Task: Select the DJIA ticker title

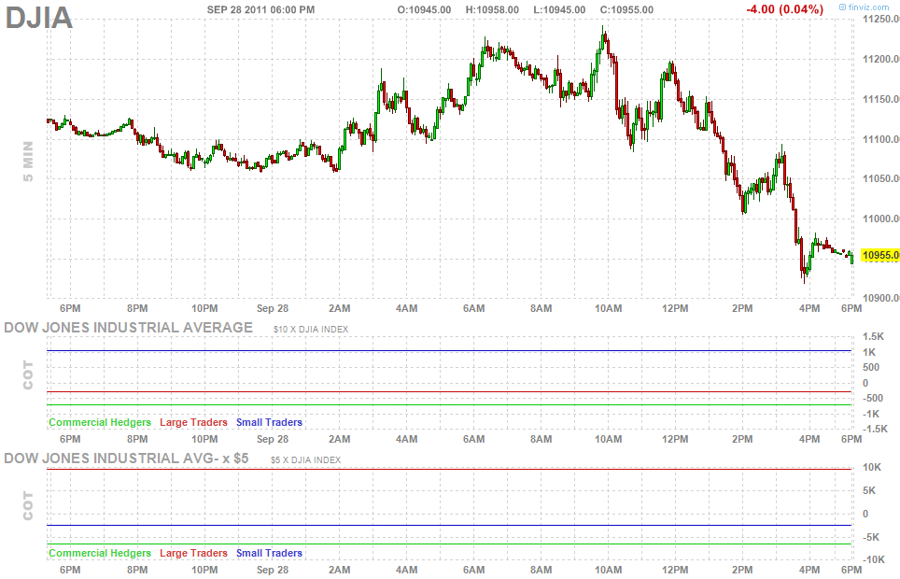Action: 38,17
